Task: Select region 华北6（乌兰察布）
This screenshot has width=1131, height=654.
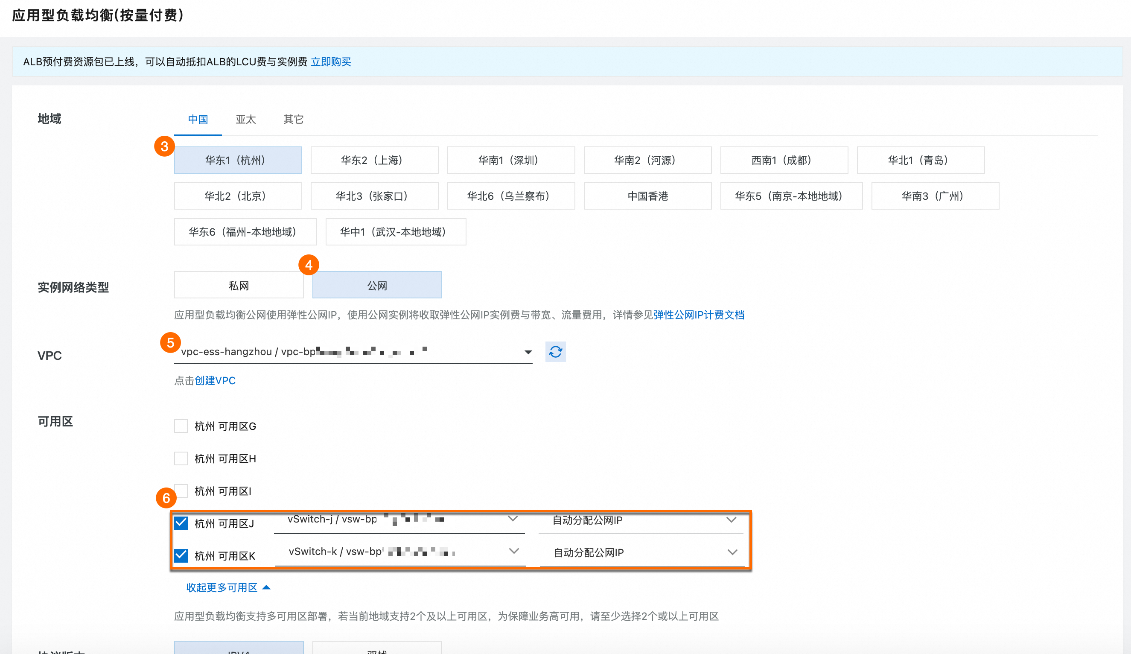Action: pos(511,196)
